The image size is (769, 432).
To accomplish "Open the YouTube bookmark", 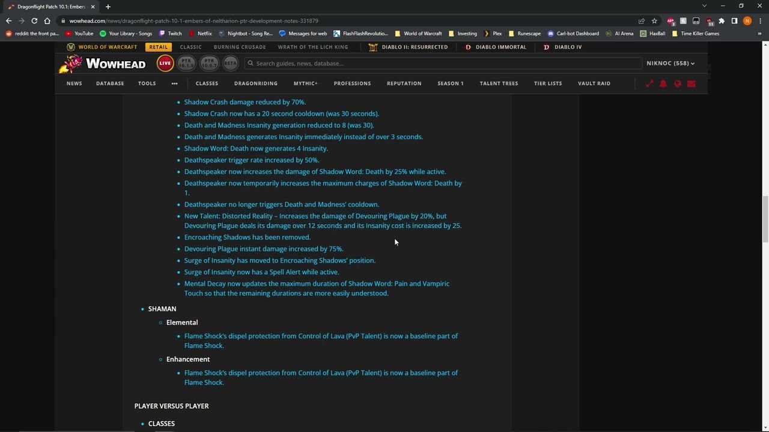I will tap(79, 34).
